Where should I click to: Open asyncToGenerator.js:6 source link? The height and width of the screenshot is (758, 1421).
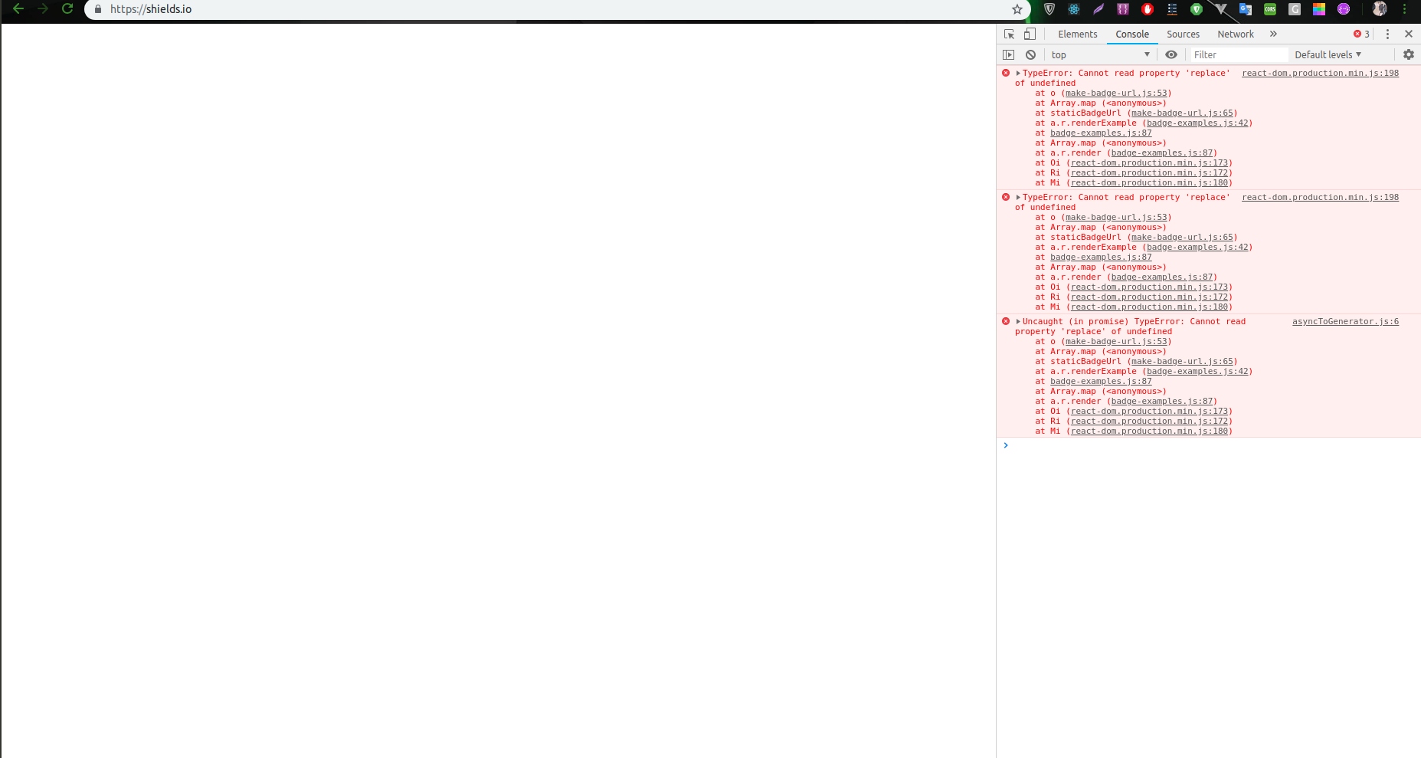point(1344,321)
